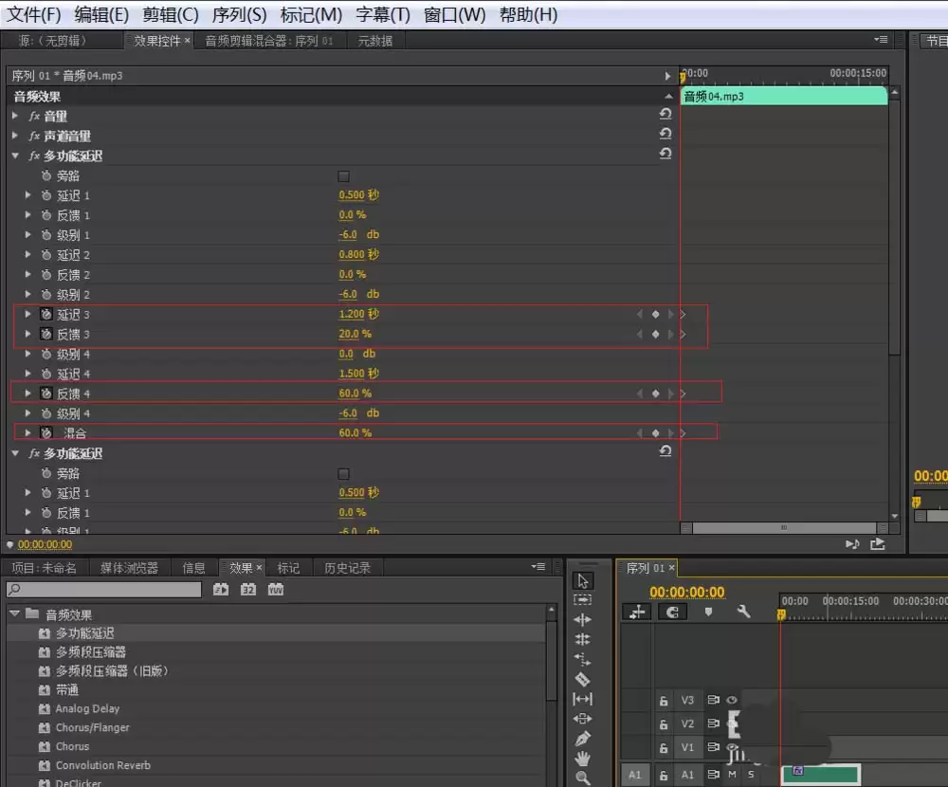Reset the 音量 effect parameters
Screen dimensions: 948x787
[665, 114]
